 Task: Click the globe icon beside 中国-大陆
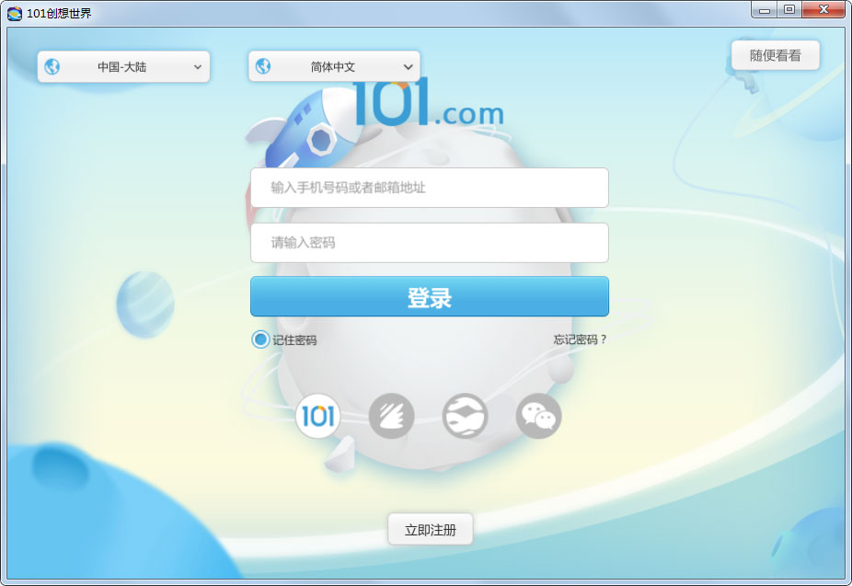click(x=52, y=67)
